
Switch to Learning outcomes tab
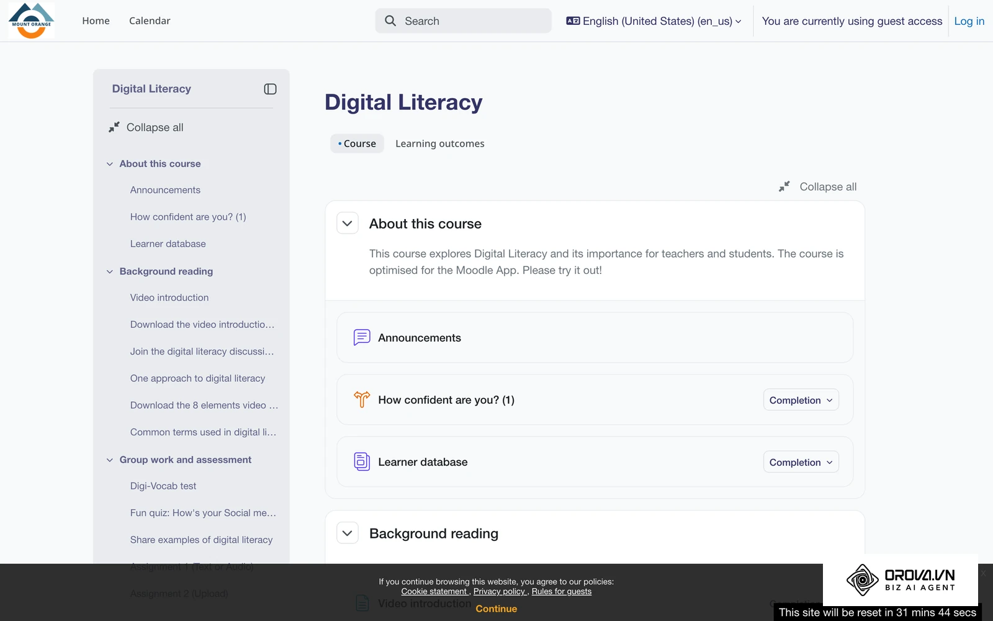440,143
